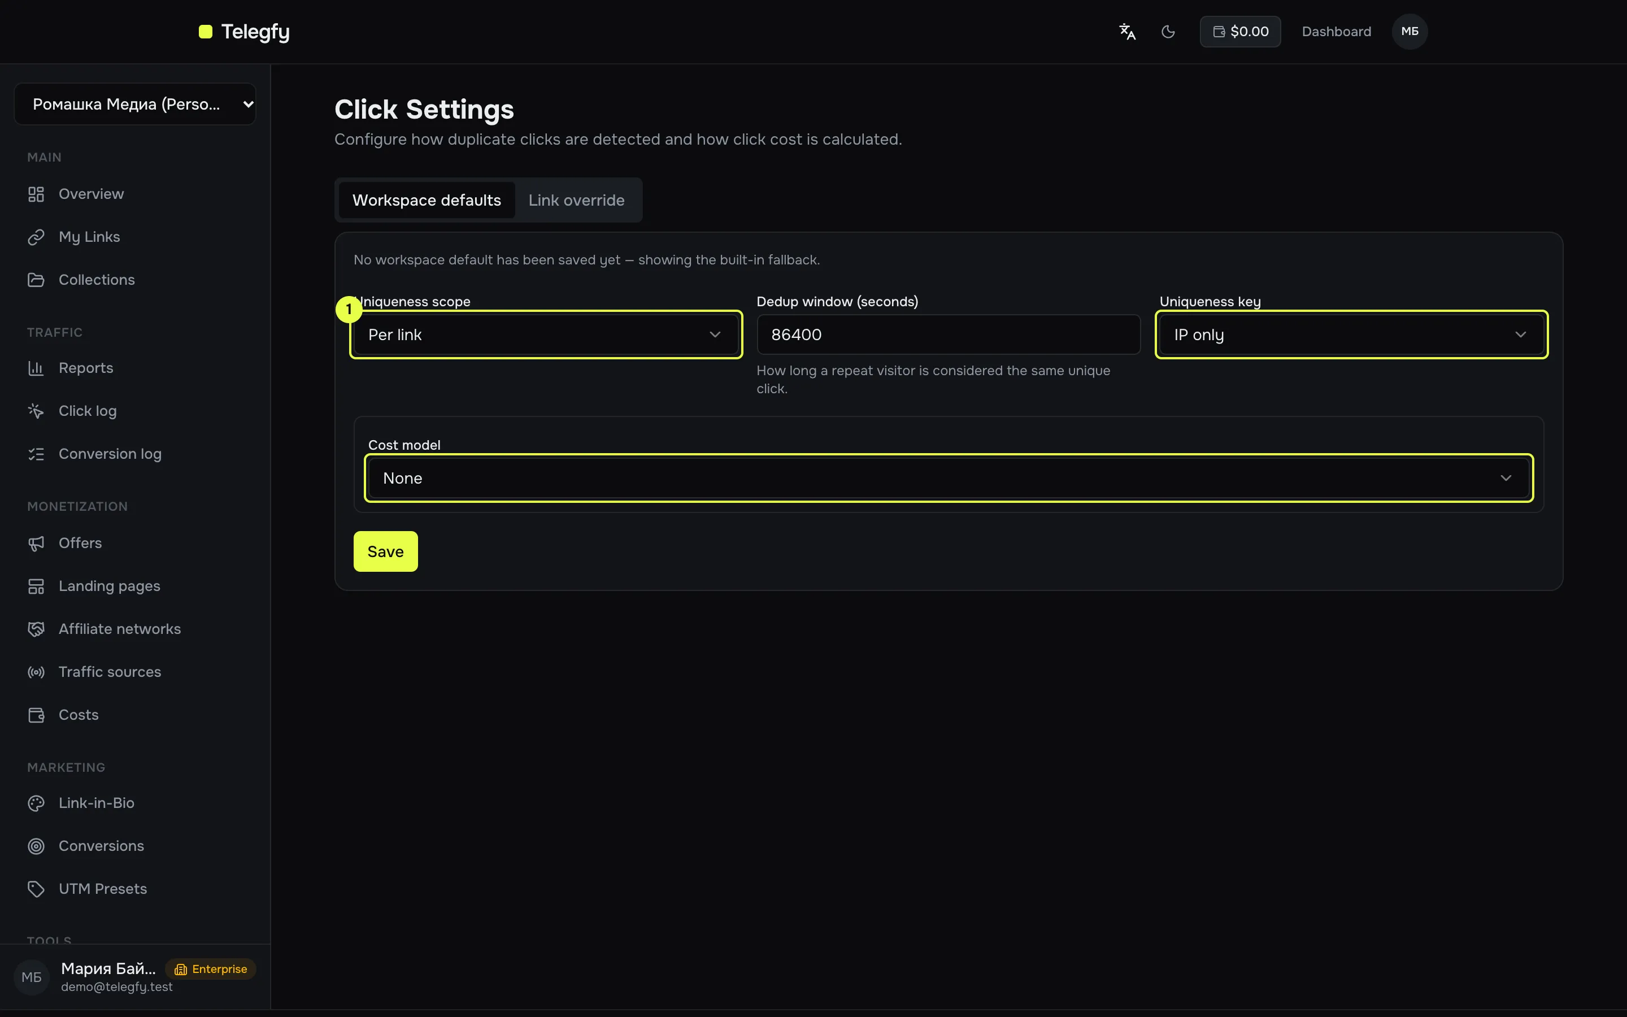Click user name Мария Бай… in footer

pos(108,968)
